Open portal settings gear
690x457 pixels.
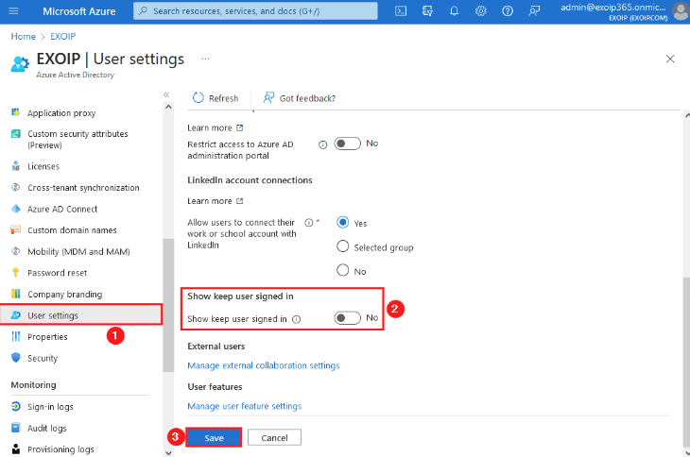(x=480, y=11)
